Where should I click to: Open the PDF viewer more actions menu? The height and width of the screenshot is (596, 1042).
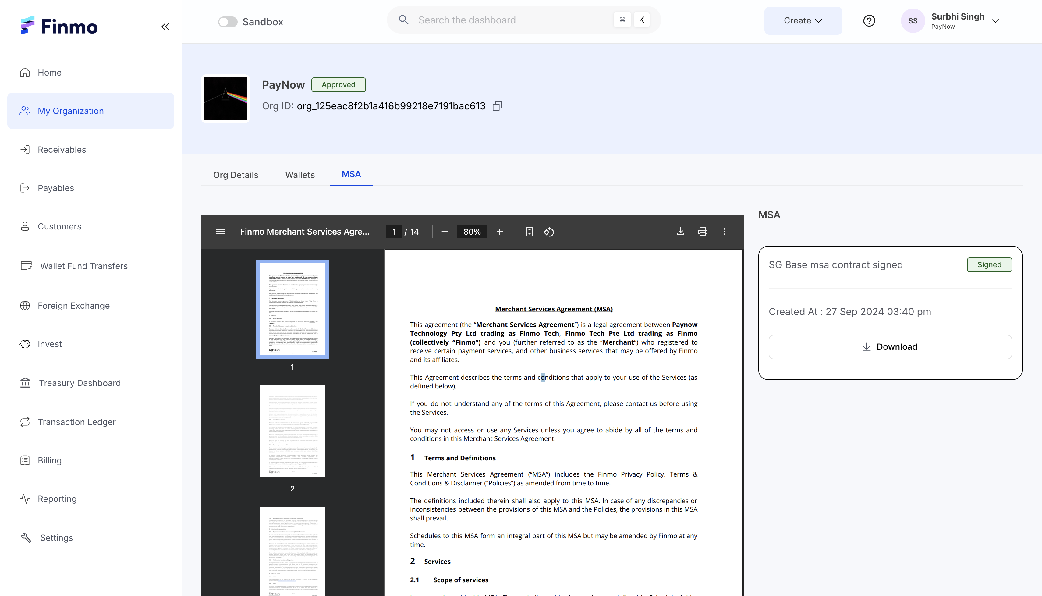[x=725, y=232]
